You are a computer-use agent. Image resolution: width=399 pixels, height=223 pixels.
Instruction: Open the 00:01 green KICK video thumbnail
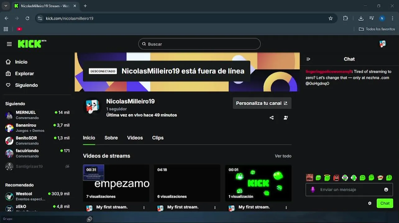coord(258,183)
